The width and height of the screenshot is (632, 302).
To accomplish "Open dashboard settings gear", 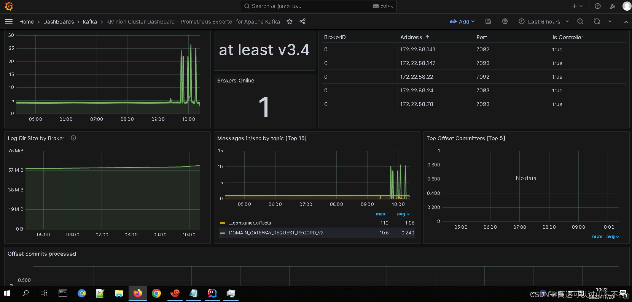I will tap(505, 22).
